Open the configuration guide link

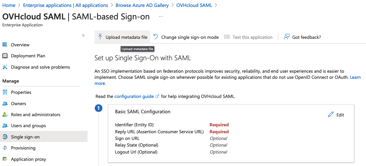(x=134, y=96)
